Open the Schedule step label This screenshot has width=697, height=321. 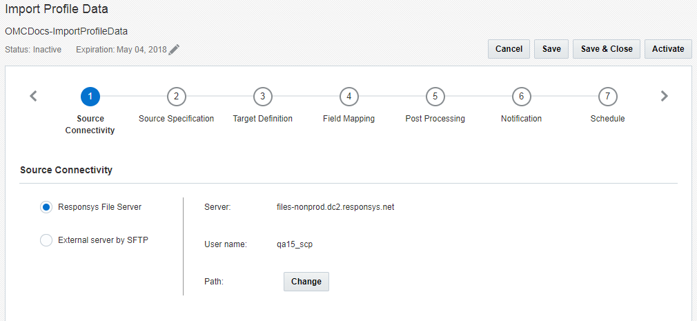point(608,119)
